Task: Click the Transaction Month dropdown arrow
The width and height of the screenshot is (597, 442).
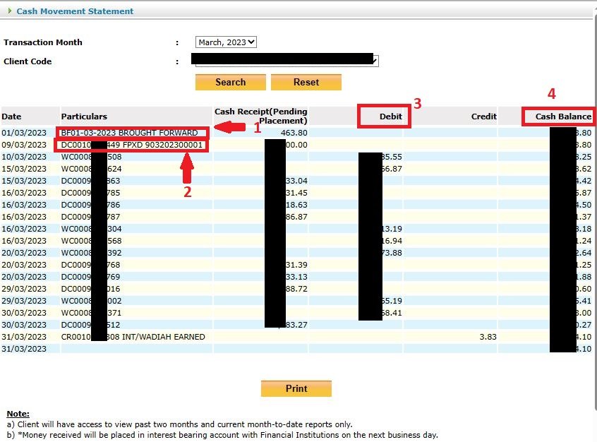Action: [x=252, y=42]
